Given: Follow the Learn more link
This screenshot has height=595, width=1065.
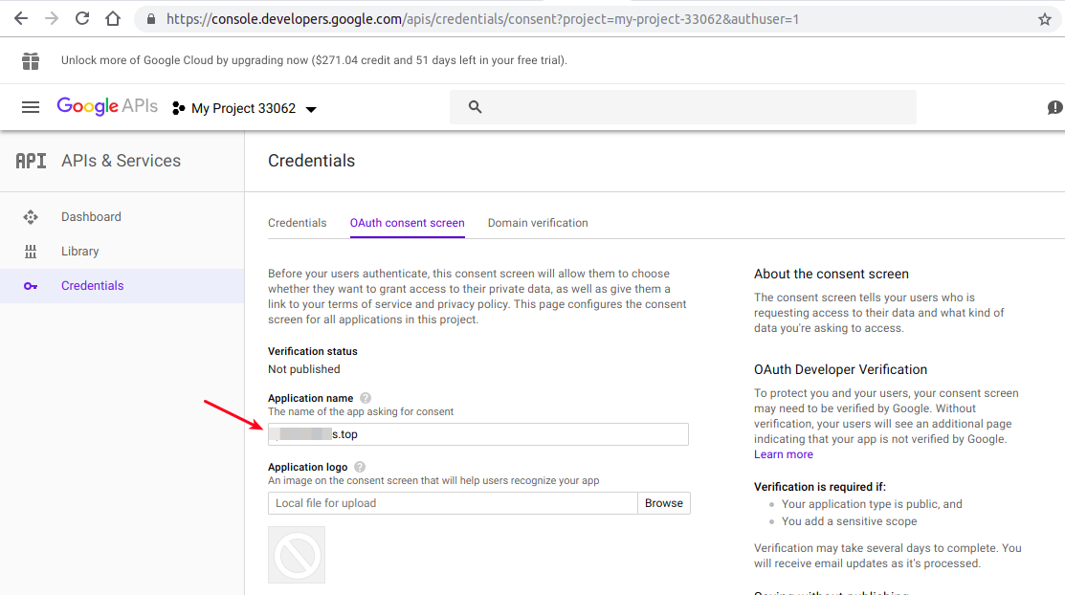Looking at the screenshot, I should click(783, 454).
